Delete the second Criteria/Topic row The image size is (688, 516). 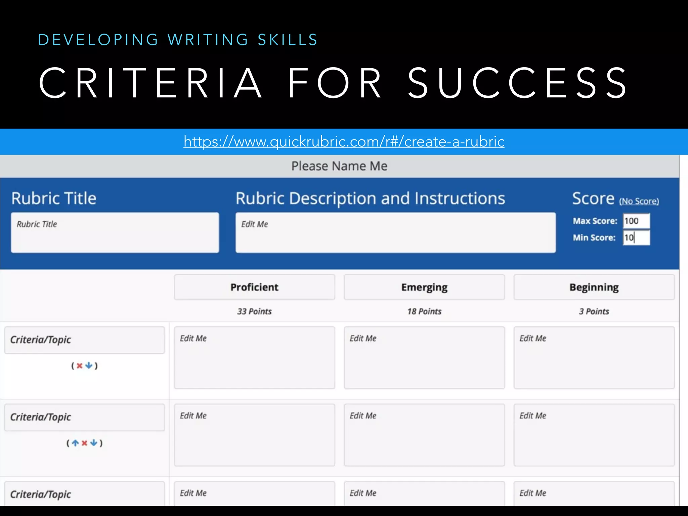[x=84, y=443]
